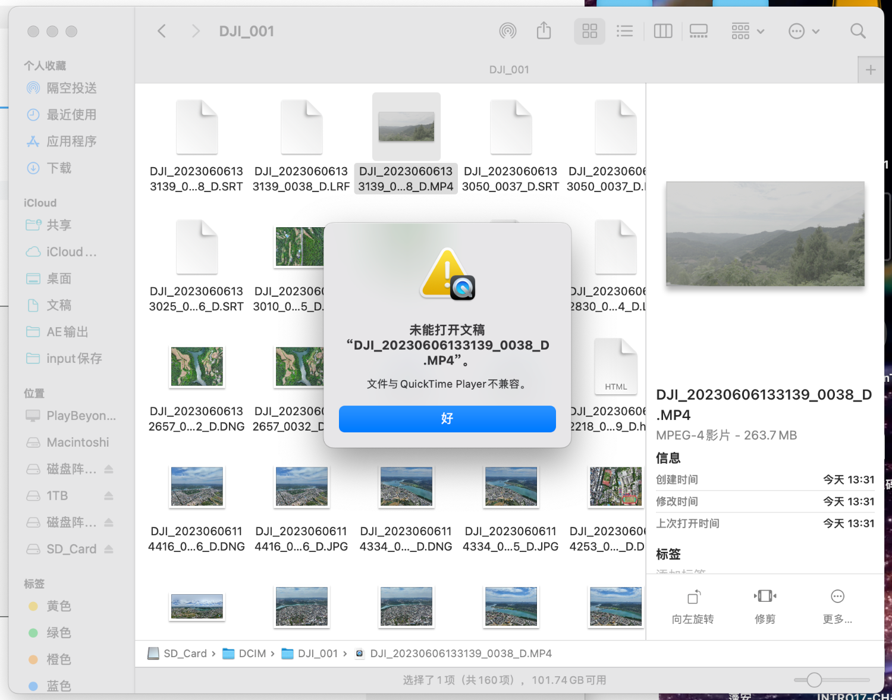Click SD_Card in the path bar
Image resolution: width=892 pixels, height=700 pixels.
pos(178,654)
